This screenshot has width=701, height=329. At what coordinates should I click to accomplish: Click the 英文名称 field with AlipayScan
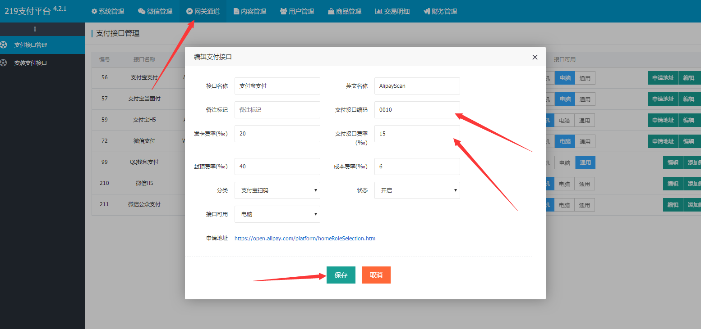click(x=417, y=86)
